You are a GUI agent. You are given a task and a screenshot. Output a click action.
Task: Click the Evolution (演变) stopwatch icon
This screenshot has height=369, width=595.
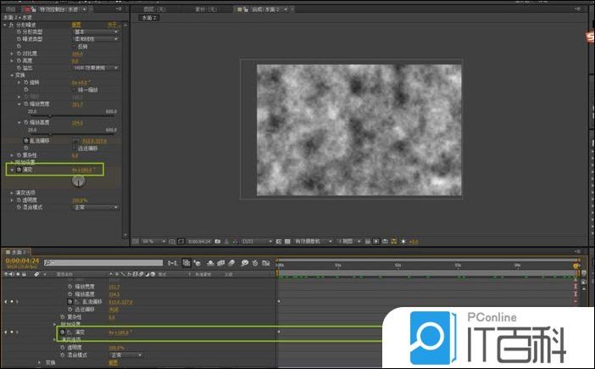click(19, 170)
